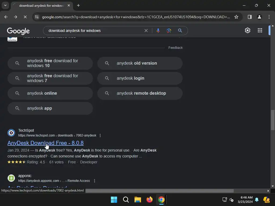Open the notifications bell
This screenshot has width=275, height=206.
point(257,200)
